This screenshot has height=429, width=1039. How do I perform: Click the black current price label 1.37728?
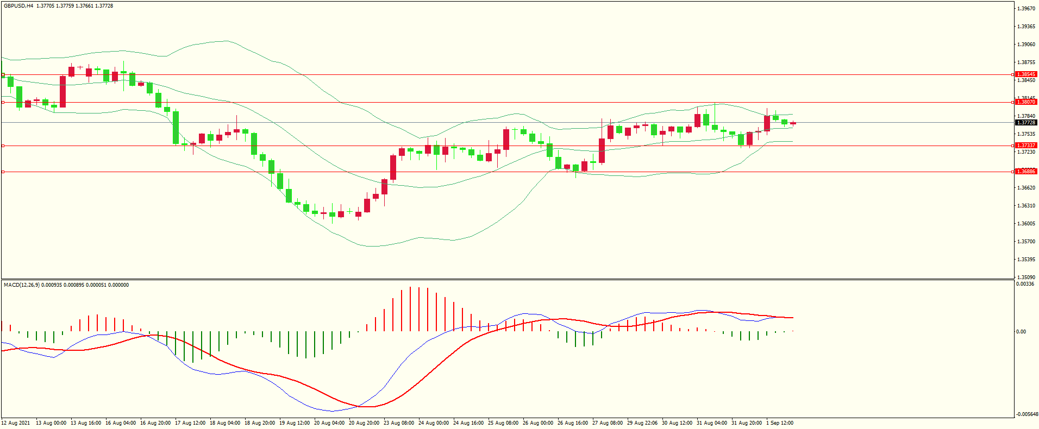pos(1026,123)
